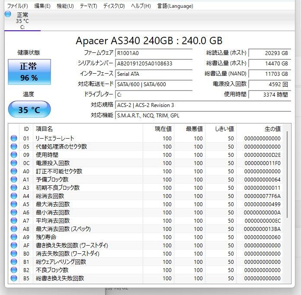Click status orb for 0C 電源投入回数
Image resolution: width=301 pixels, height=295 pixels.
(14, 163)
